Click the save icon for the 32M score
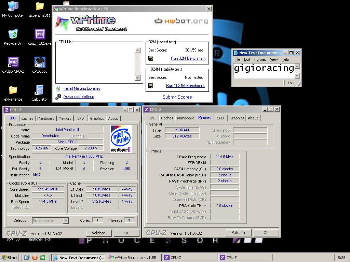Screen dimensions: 350x262 tap(151, 58)
